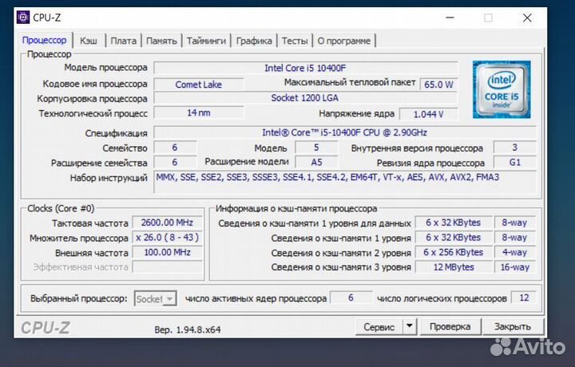Viewport: 575px width, 367px height.
Task: Click the 2600.00 MHz clock frequency value
Action: coord(167,223)
